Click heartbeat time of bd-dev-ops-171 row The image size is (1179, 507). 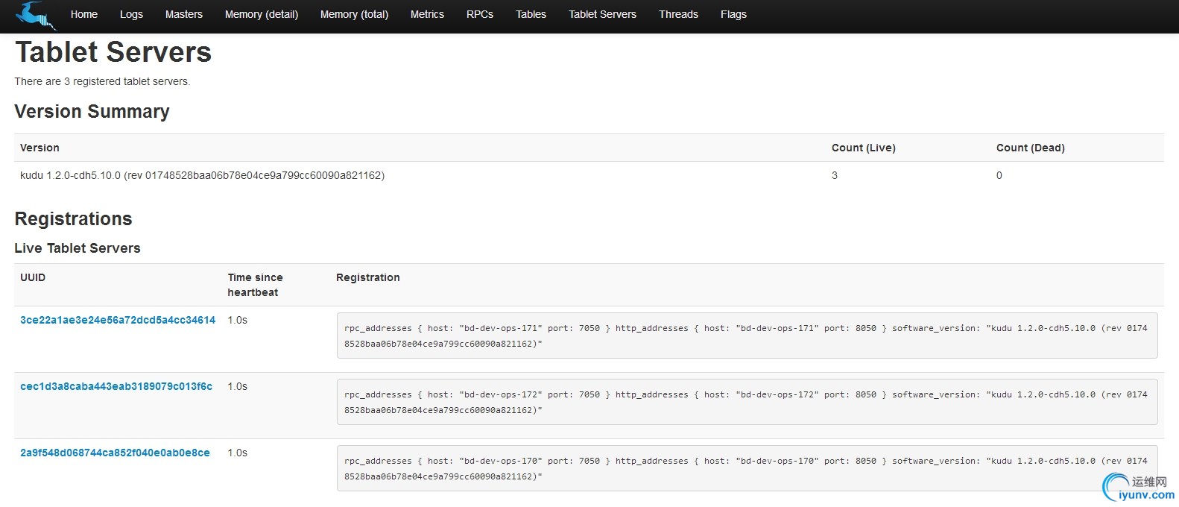pyautogui.click(x=238, y=320)
